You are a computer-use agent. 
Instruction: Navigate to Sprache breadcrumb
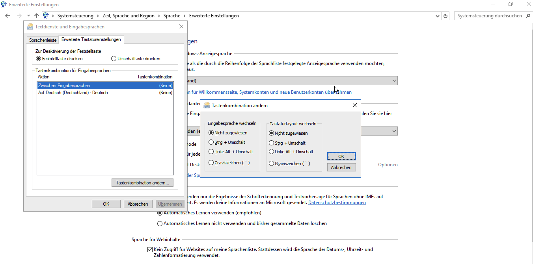click(172, 16)
